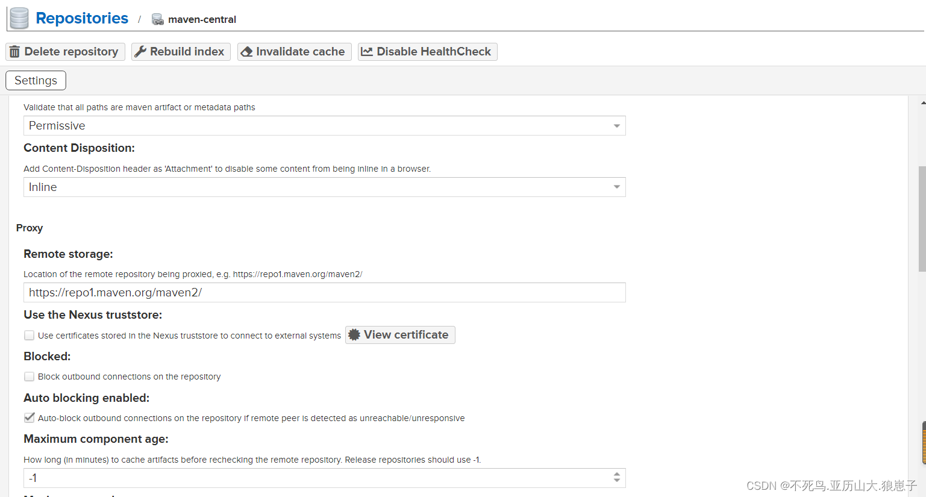The image size is (926, 497).
Task: Switch to the Settings tab
Action: point(36,81)
